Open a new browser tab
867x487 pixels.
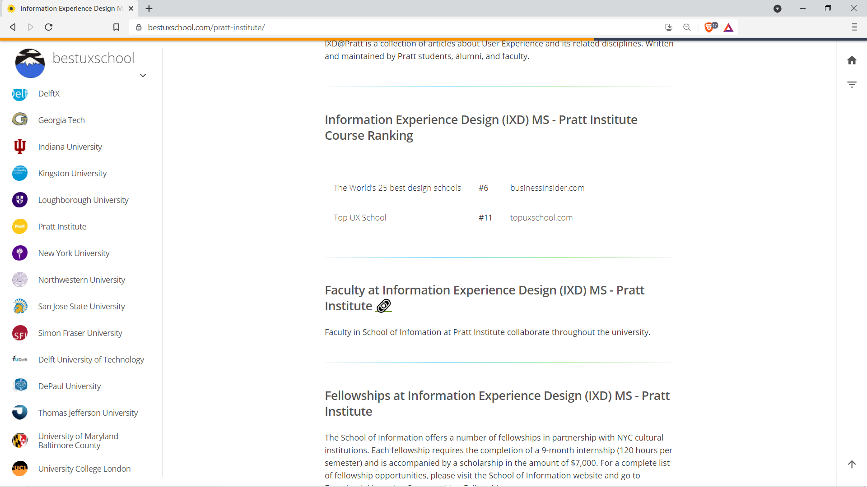click(149, 9)
